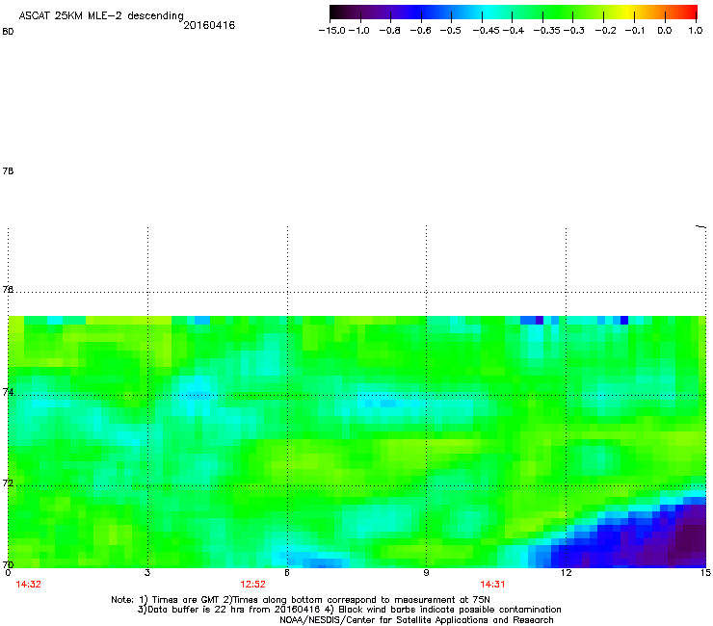Click longitude axis label 12
713x626 pixels.
coord(566,573)
